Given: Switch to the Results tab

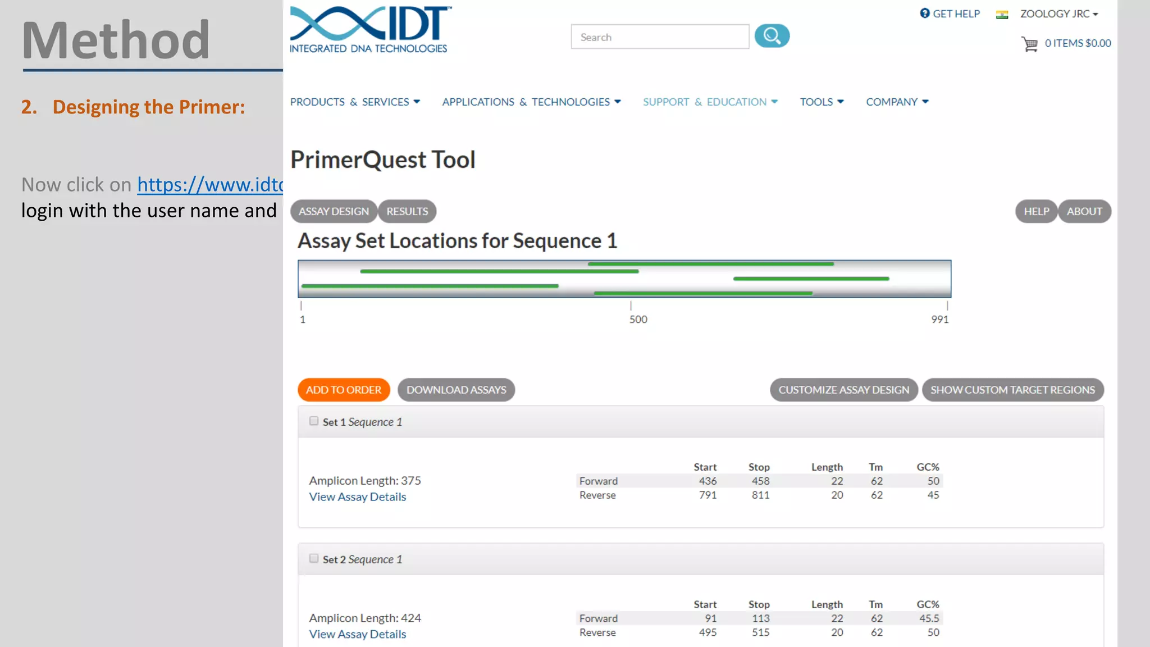Looking at the screenshot, I should [x=407, y=211].
